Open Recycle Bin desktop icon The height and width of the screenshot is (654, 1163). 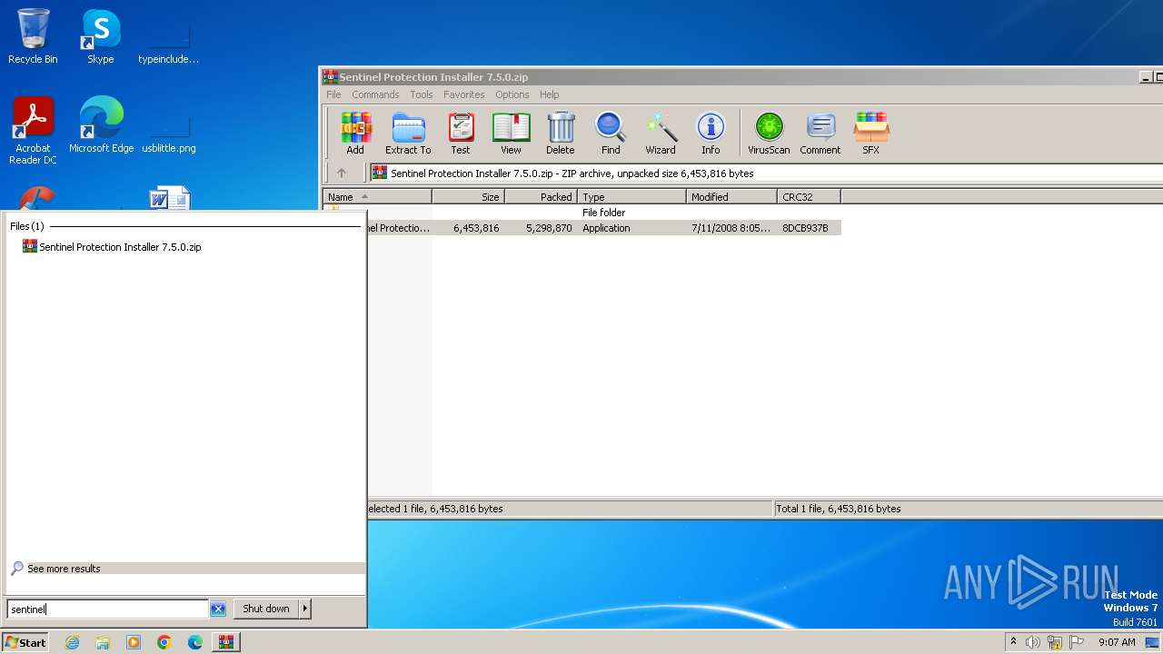point(33,37)
